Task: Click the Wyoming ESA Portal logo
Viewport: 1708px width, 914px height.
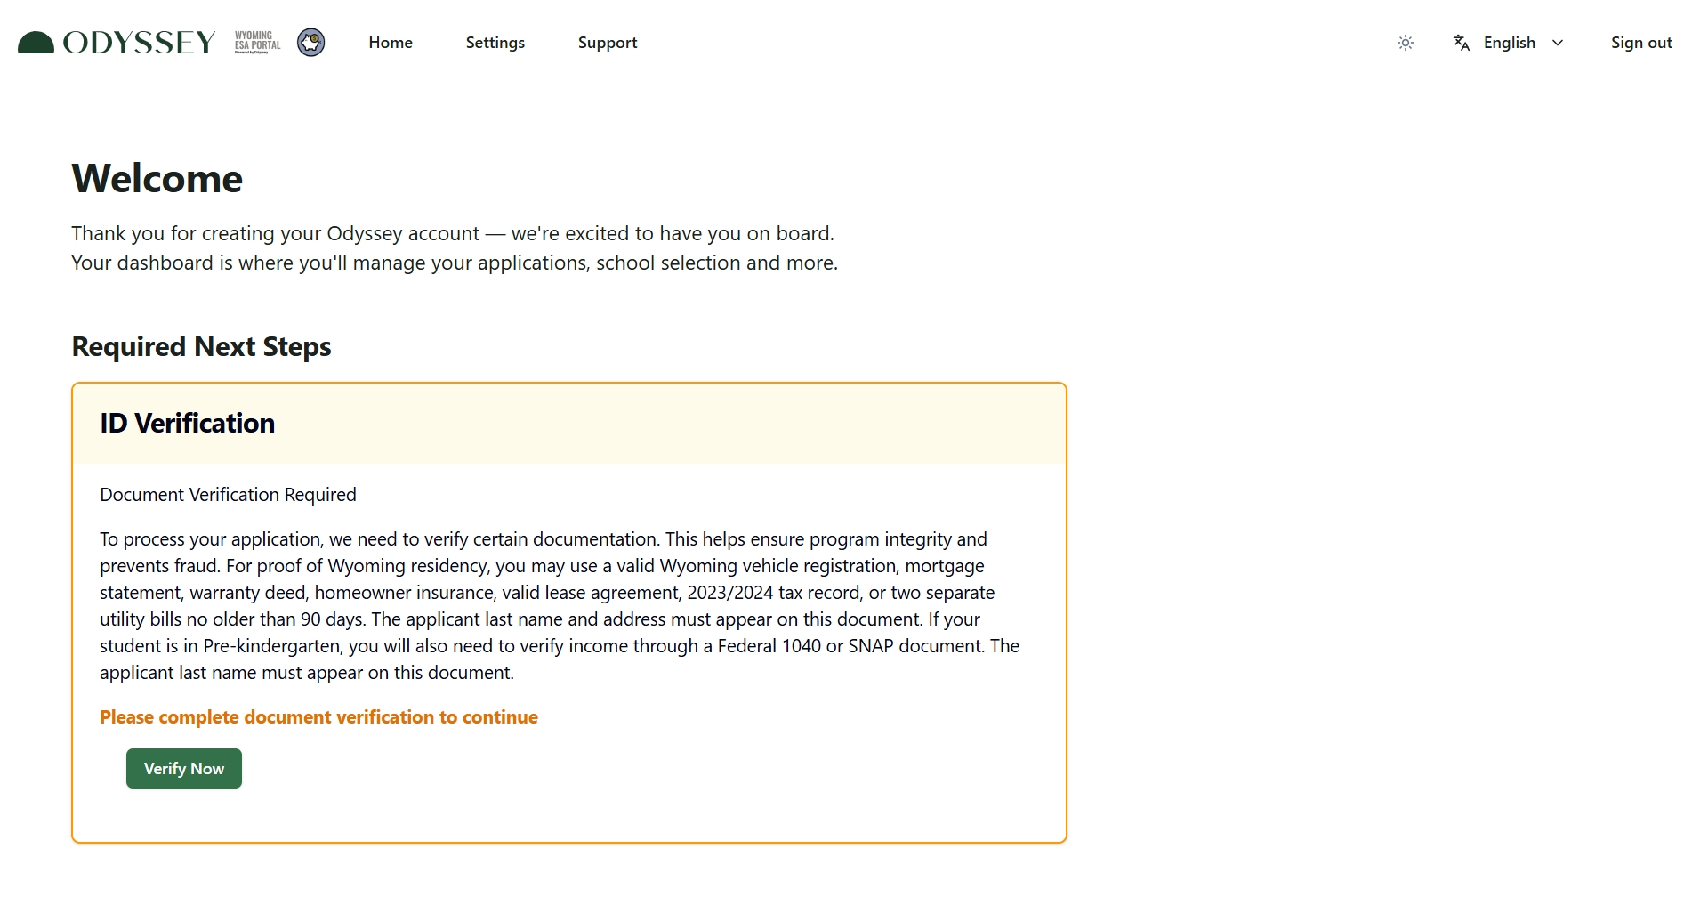Action: pos(257,43)
